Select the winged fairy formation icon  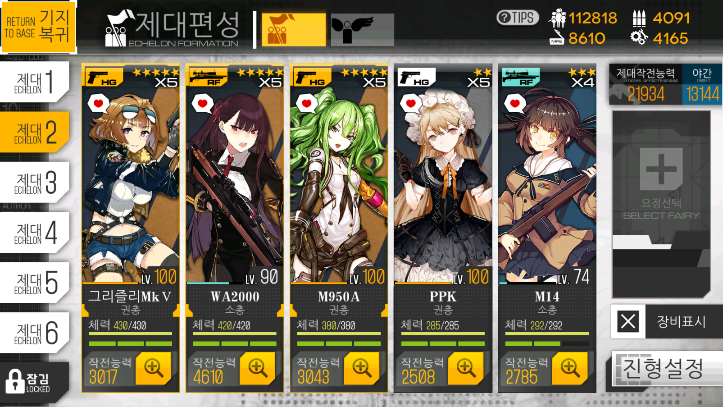click(x=362, y=30)
